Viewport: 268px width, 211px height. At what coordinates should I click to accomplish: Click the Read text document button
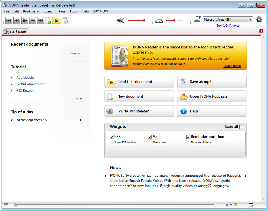139,82
